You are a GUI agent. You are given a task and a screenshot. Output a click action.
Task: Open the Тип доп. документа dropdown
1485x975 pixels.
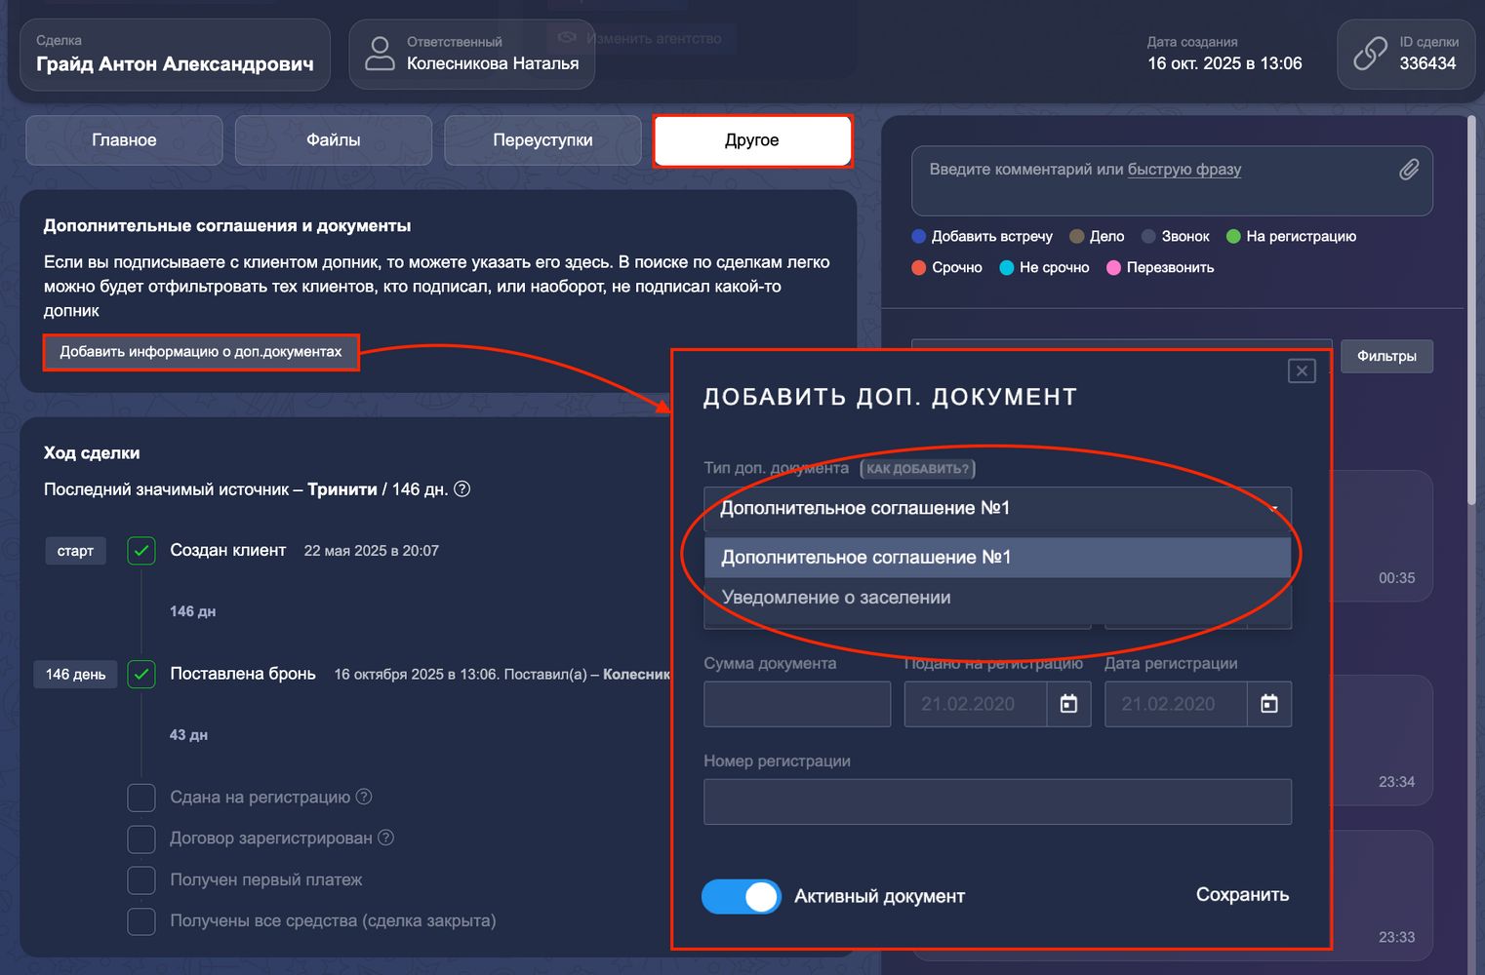(x=997, y=508)
